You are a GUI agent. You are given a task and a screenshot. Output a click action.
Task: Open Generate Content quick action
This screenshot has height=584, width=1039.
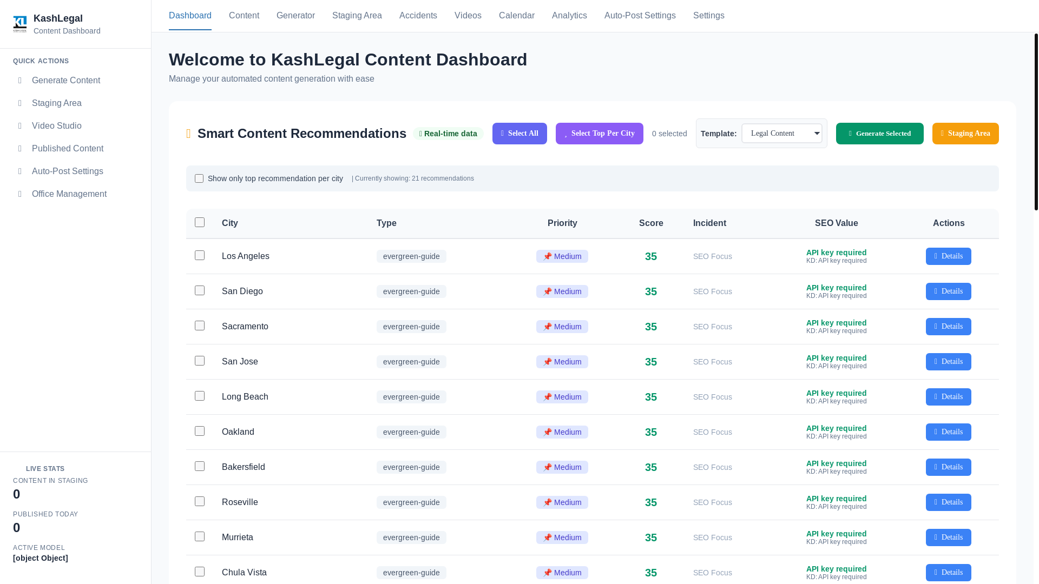coord(75,81)
